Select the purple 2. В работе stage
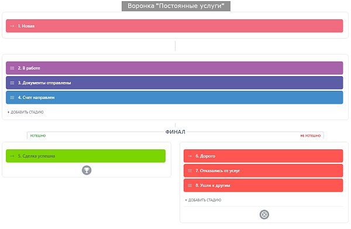This screenshot has height=229, width=351. coord(174,68)
